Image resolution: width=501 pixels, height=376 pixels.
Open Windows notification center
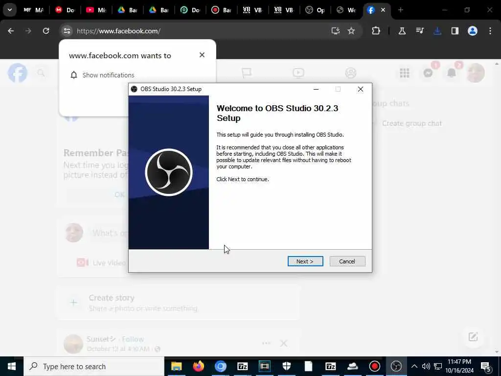[486, 366]
